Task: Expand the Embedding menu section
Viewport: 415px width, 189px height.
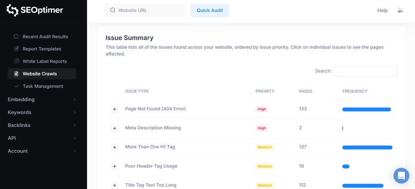Action: [x=42, y=99]
